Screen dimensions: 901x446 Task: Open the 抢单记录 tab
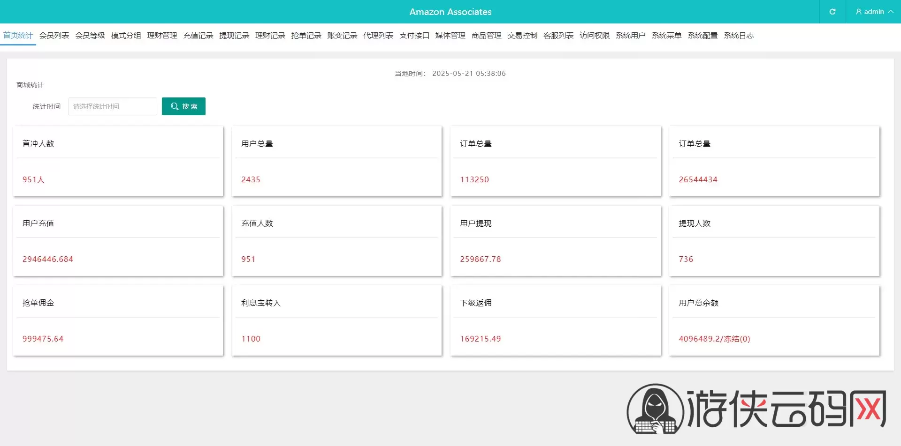pyautogui.click(x=306, y=35)
